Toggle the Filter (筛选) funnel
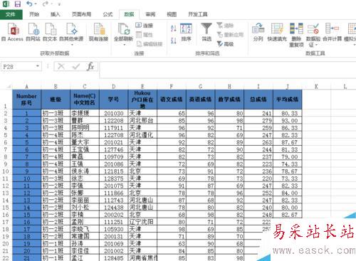356x261 pixels. click(x=206, y=32)
